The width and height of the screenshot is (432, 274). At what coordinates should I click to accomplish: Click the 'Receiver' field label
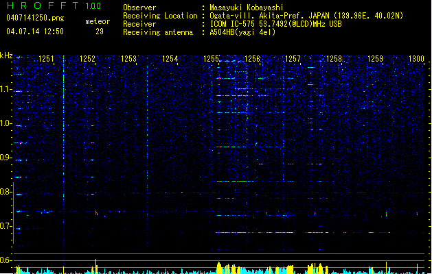pos(139,24)
